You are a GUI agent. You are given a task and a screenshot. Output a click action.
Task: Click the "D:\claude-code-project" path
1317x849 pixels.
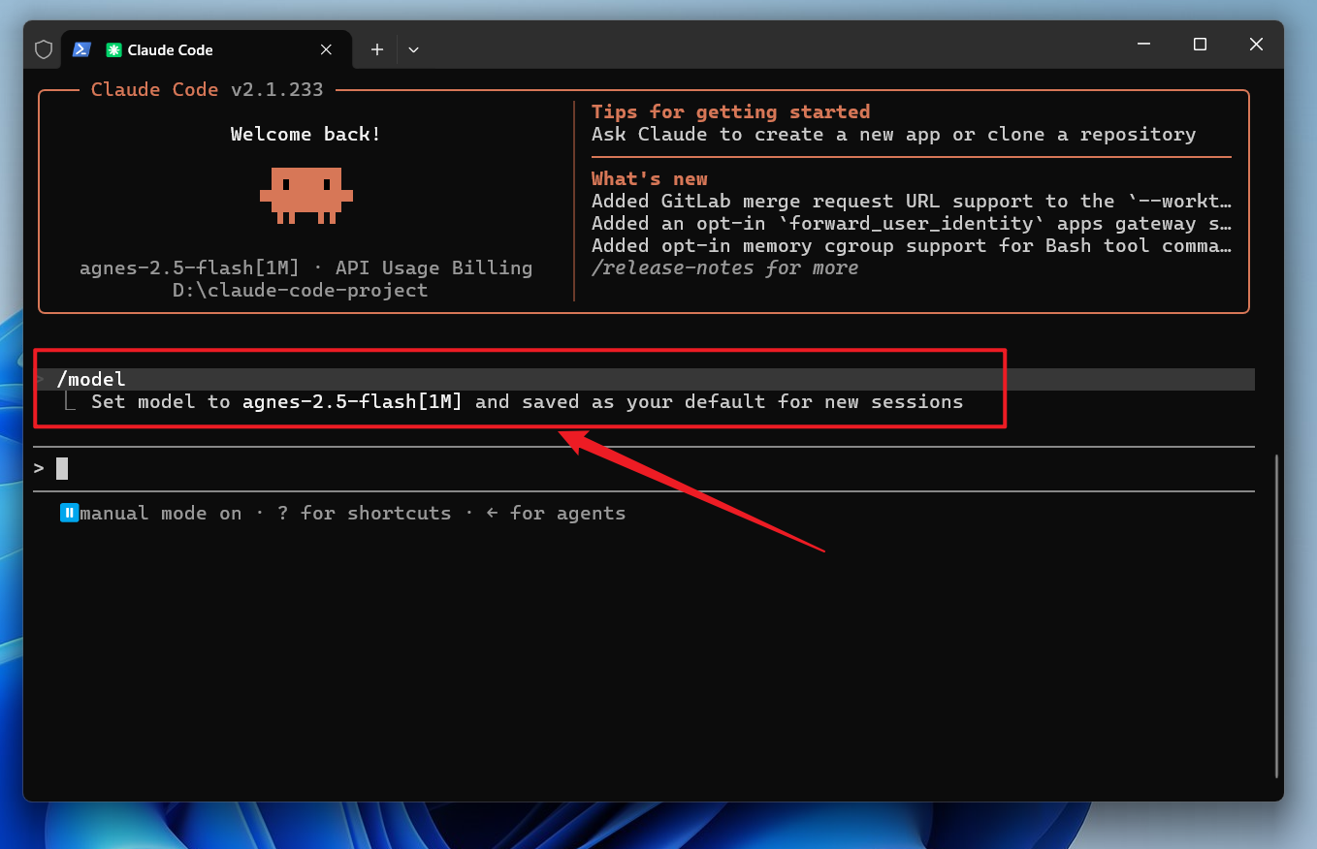coord(301,290)
